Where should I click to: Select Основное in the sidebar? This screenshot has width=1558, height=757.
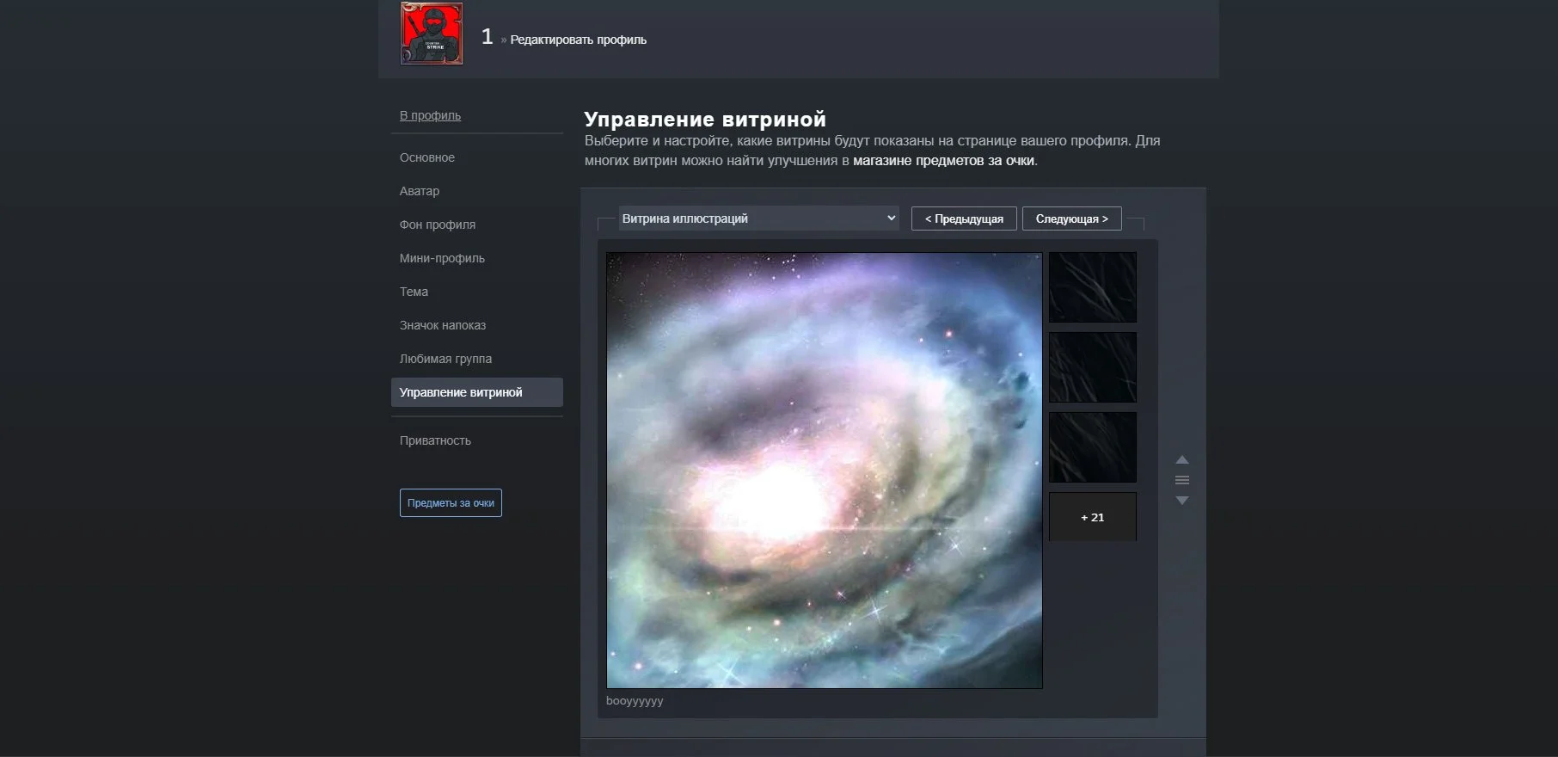pyautogui.click(x=427, y=157)
